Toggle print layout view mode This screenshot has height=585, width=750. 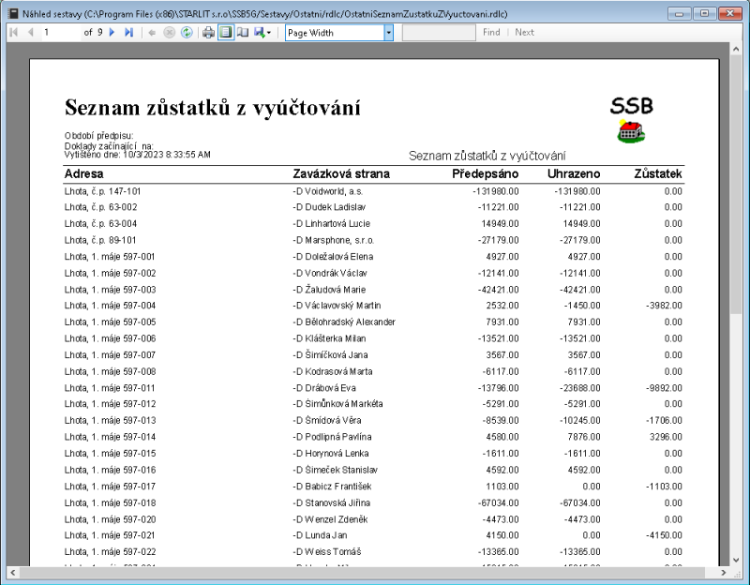pos(225,32)
